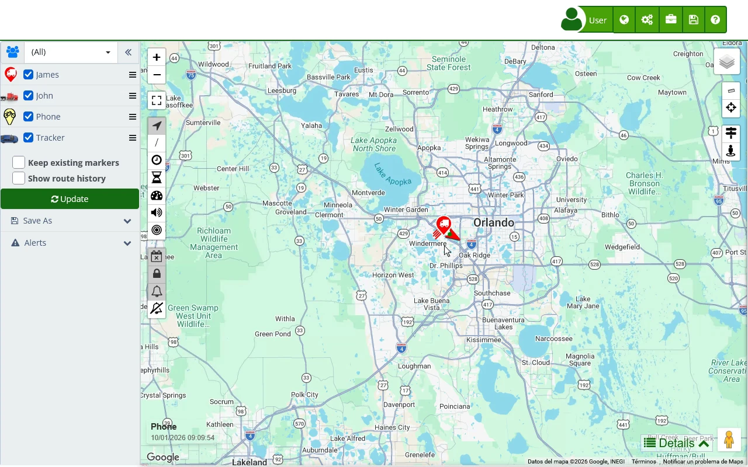Click the street view map pin person icon

(x=731, y=151)
